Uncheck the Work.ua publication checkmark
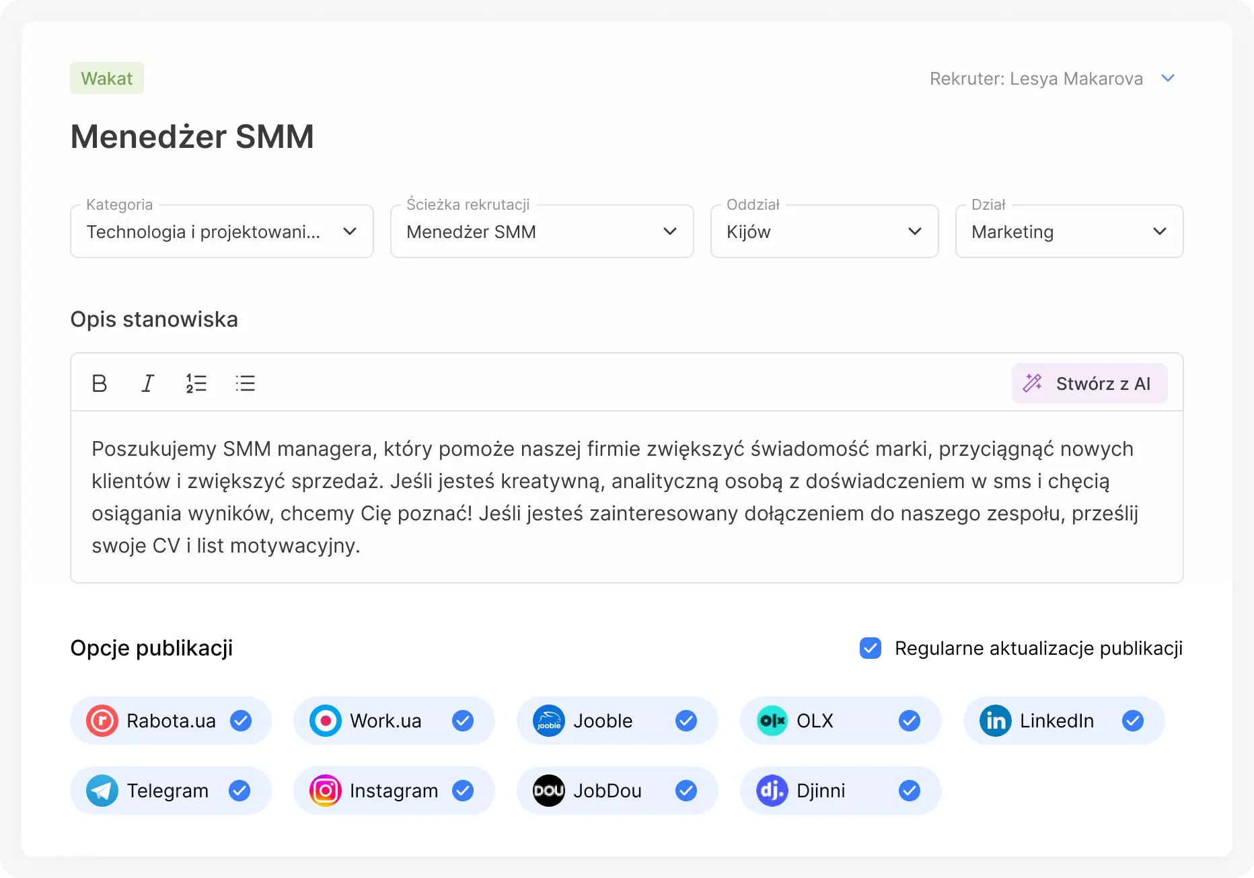1254x878 pixels. click(463, 721)
